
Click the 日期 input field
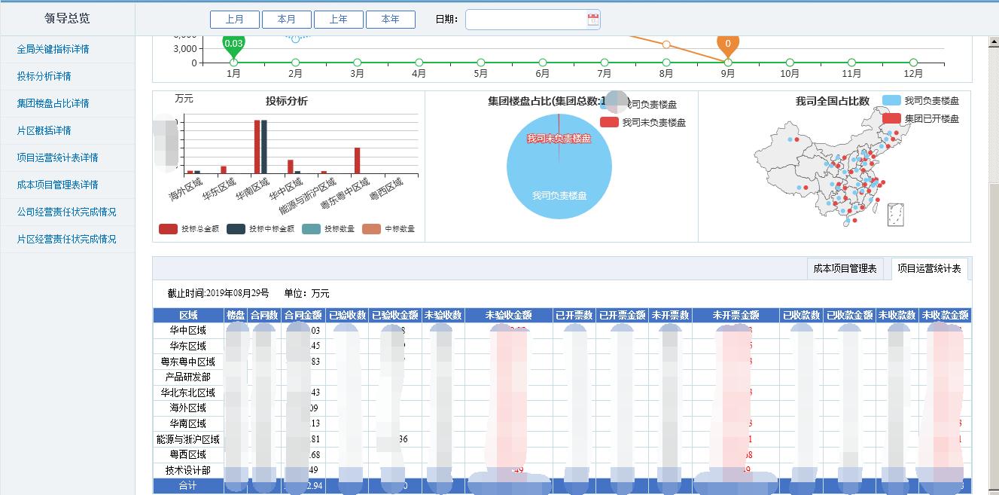coord(525,20)
